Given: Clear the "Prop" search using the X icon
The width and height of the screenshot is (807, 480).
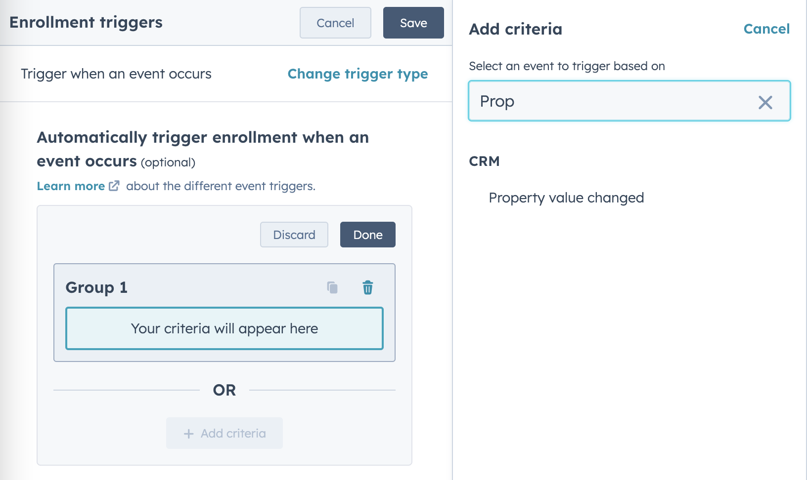Looking at the screenshot, I should tap(766, 102).
